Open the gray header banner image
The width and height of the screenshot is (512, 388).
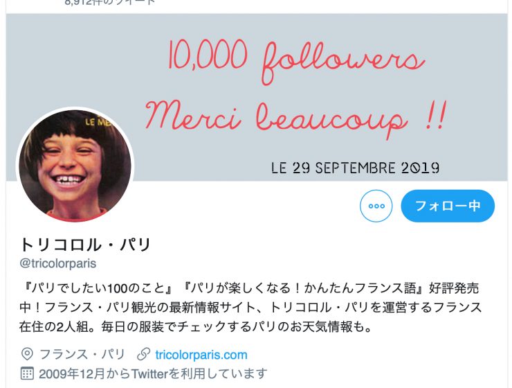(x=257, y=97)
